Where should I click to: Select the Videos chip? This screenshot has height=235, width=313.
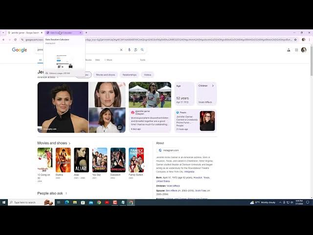[x=148, y=75]
